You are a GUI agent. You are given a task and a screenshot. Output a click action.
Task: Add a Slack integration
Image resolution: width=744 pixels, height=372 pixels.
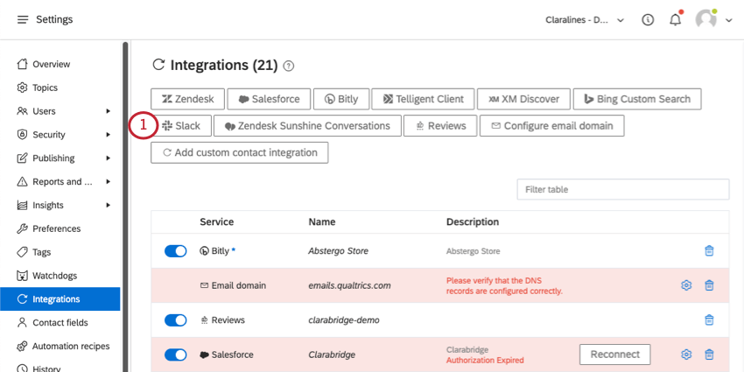[x=181, y=126]
